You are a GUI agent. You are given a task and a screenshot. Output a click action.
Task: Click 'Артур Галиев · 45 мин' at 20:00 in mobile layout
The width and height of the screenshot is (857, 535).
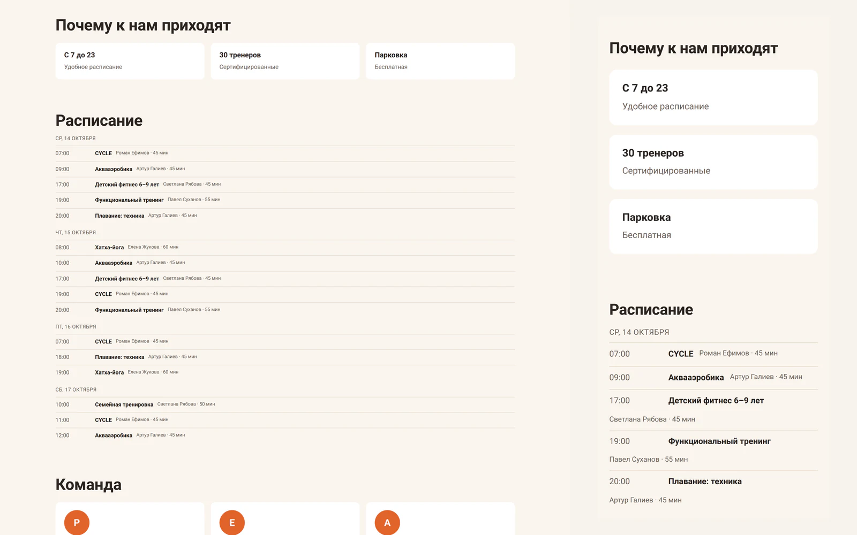(645, 500)
